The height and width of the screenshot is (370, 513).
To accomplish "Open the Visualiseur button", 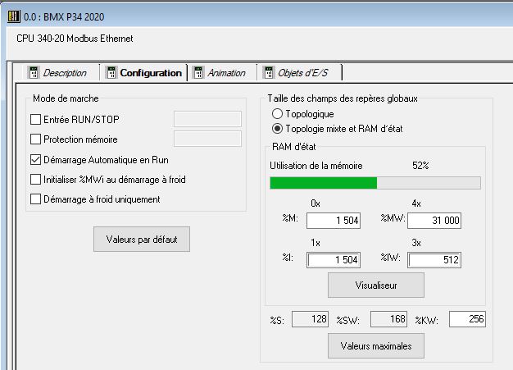I will click(x=375, y=285).
